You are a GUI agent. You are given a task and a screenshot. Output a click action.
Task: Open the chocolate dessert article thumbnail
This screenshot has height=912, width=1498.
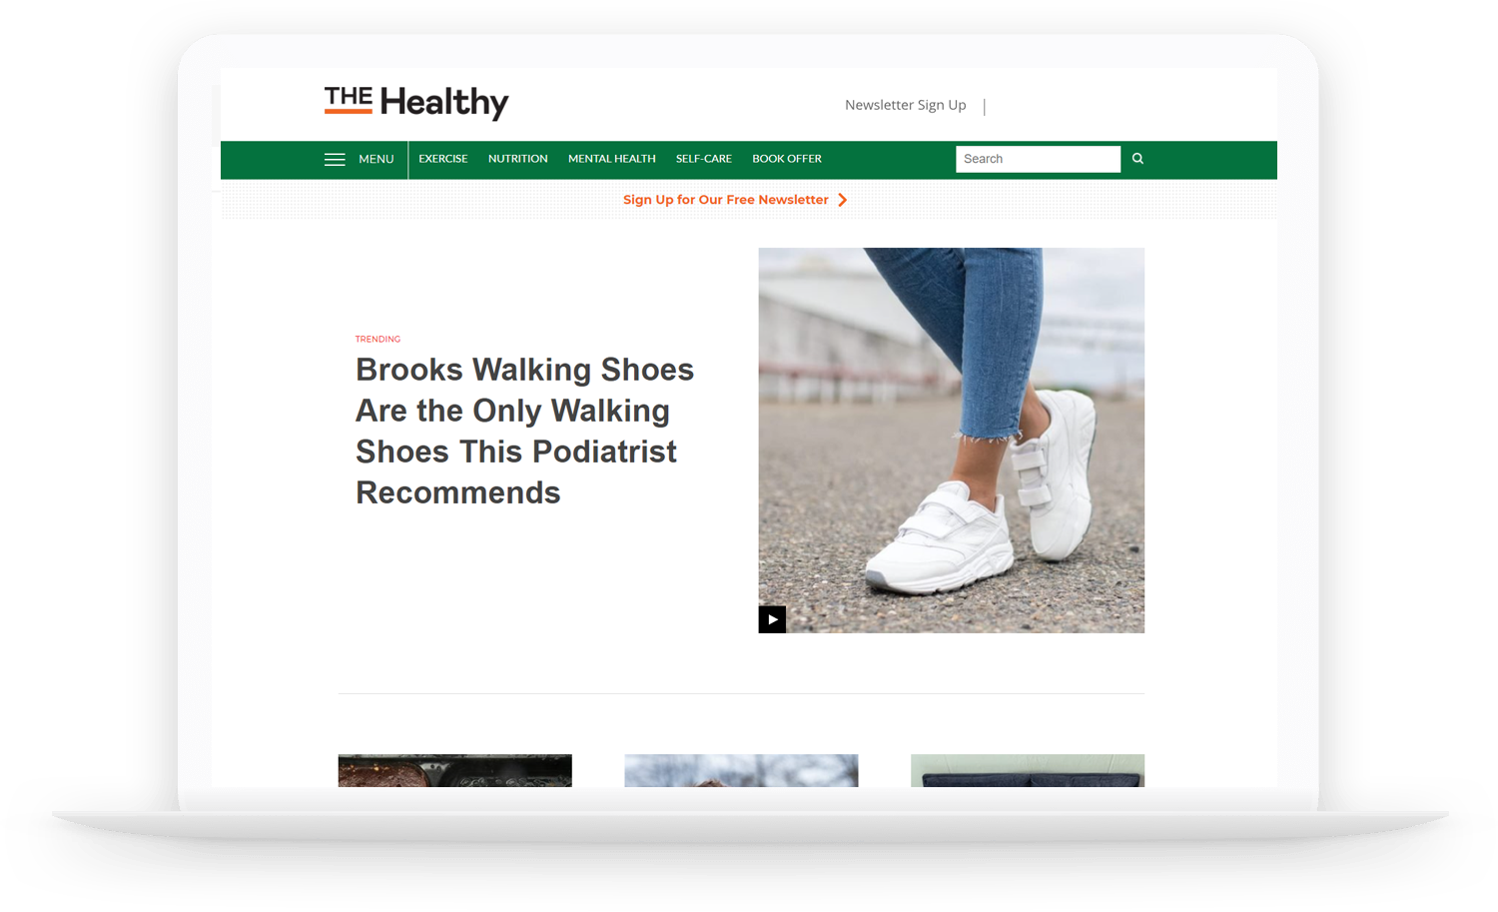pyautogui.click(x=454, y=770)
